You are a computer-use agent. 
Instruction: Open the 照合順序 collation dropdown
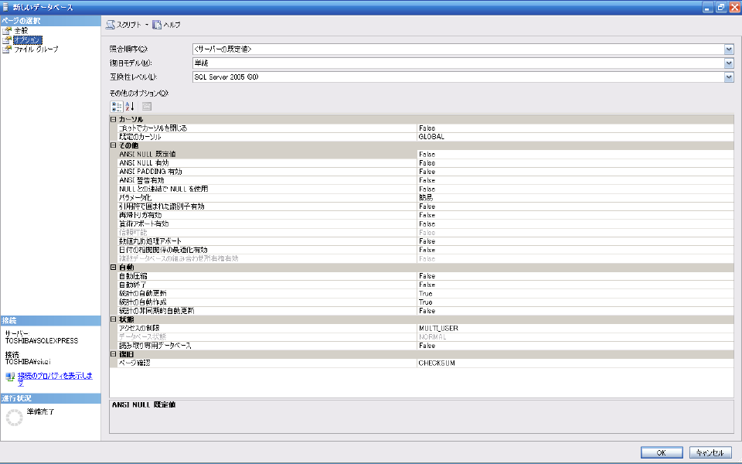(729, 49)
